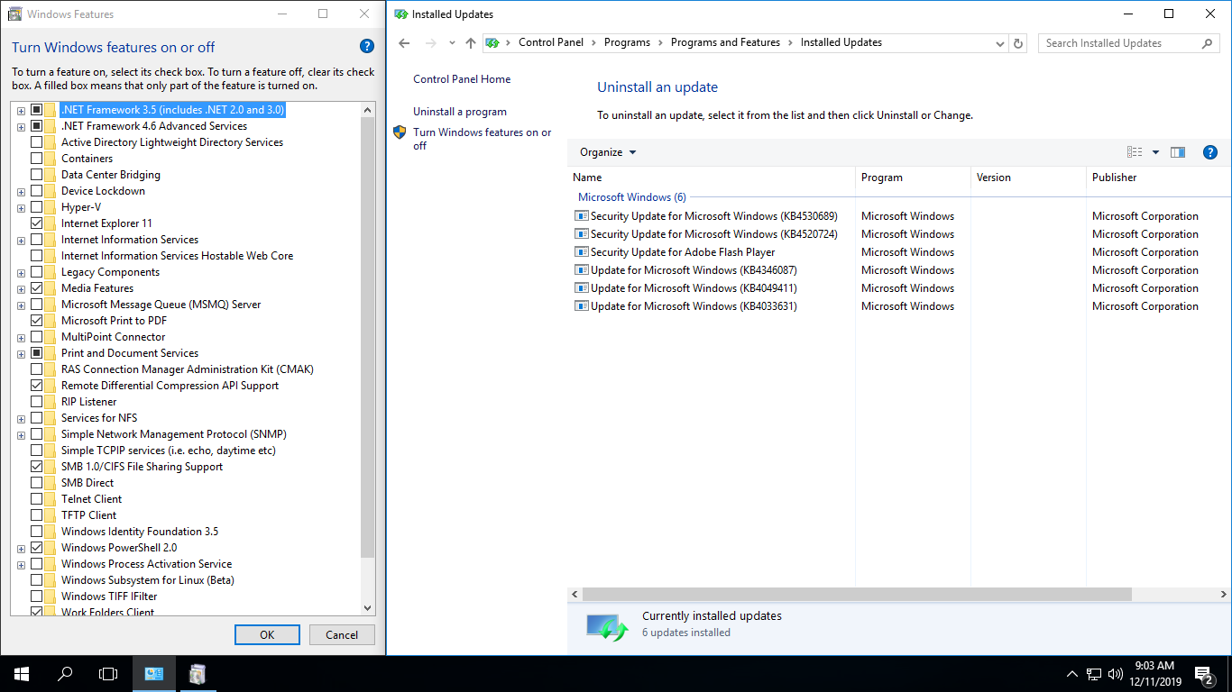Screen dimensions: 1232x692
Task: Open the Uninstall a program link
Action: point(460,112)
